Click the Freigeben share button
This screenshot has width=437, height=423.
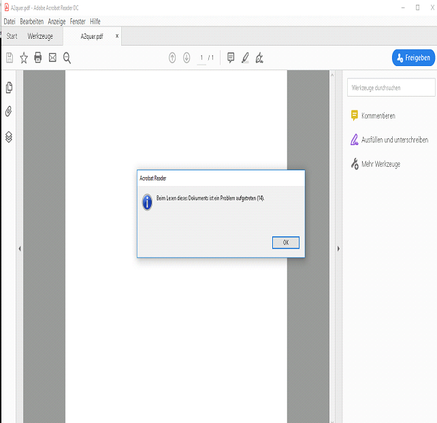[413, 58]
